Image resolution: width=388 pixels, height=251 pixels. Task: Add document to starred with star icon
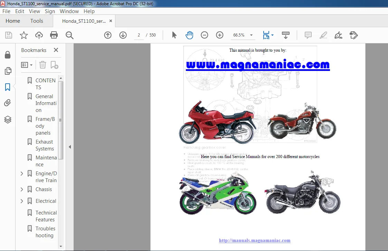(x=24, y=35)
